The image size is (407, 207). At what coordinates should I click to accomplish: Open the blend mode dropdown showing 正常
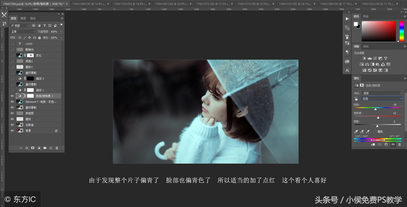point(22,31)
